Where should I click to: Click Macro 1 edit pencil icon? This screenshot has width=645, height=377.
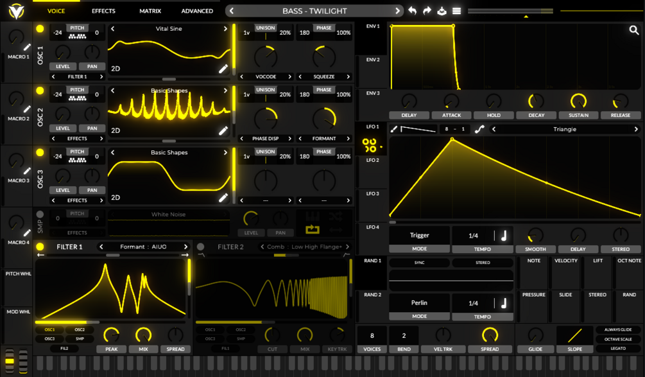point(27,47)
